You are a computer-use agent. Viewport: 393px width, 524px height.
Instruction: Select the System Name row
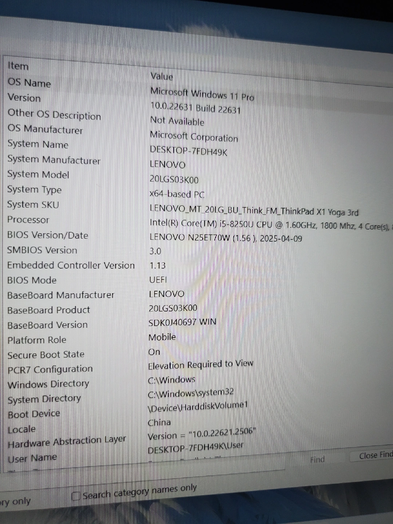[38, 144]
